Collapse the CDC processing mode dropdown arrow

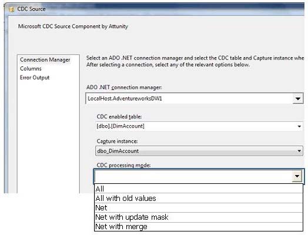[x=297, y=176]
